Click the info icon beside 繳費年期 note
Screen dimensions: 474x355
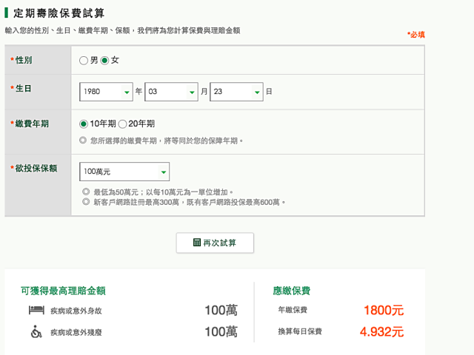(x=83, y=140)
